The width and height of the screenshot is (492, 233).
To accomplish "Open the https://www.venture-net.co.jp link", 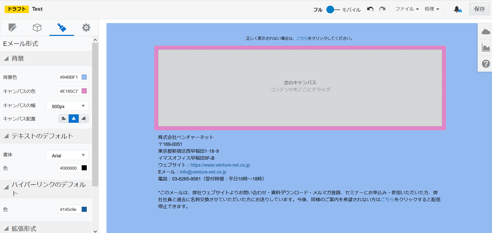I will click(x=220, y=165).
